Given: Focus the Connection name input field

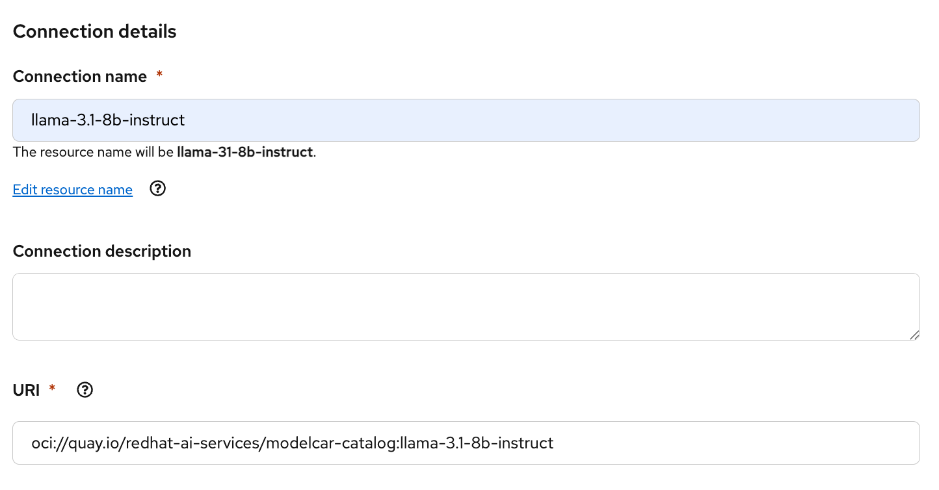Looking at the screenshot, I should (466, 120).
